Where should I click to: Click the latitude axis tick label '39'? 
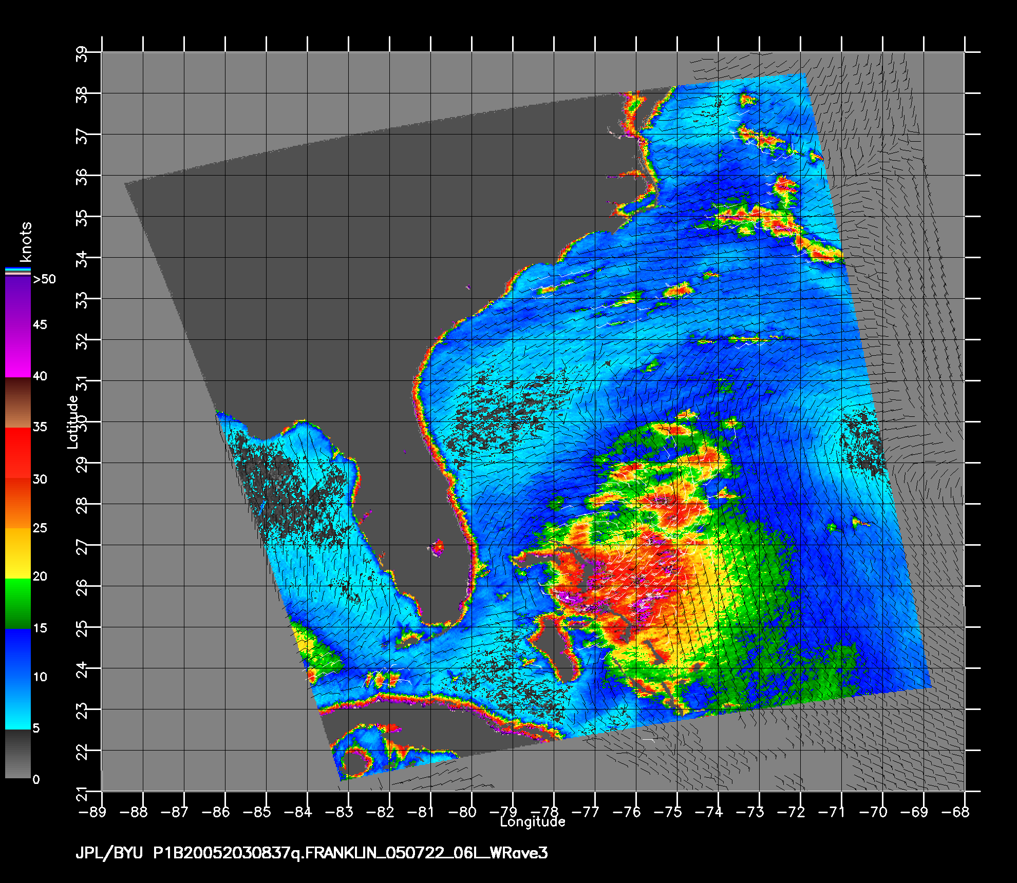pos(82,54)
